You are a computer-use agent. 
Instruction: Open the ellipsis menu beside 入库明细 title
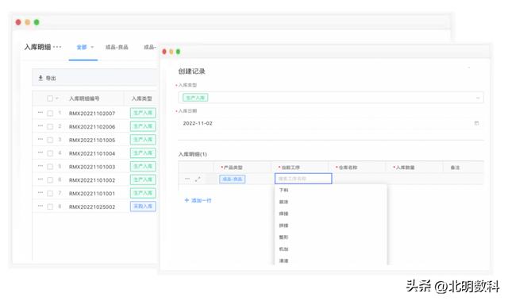(57, 47)
